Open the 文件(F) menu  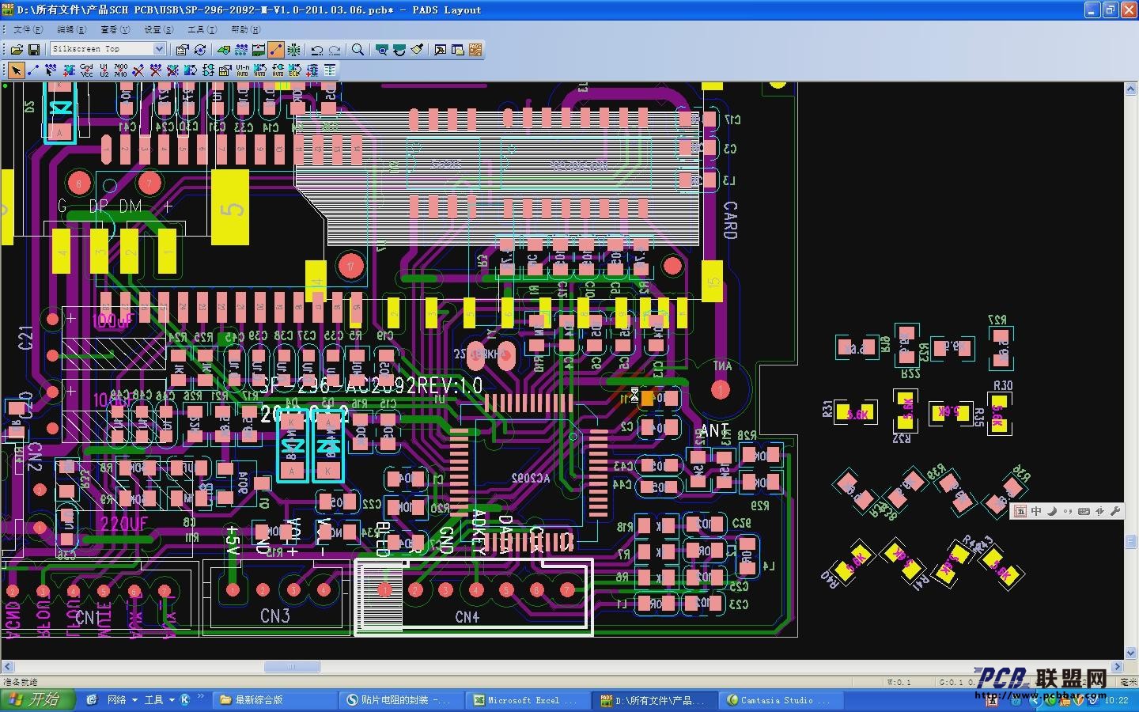pos(27,29)
